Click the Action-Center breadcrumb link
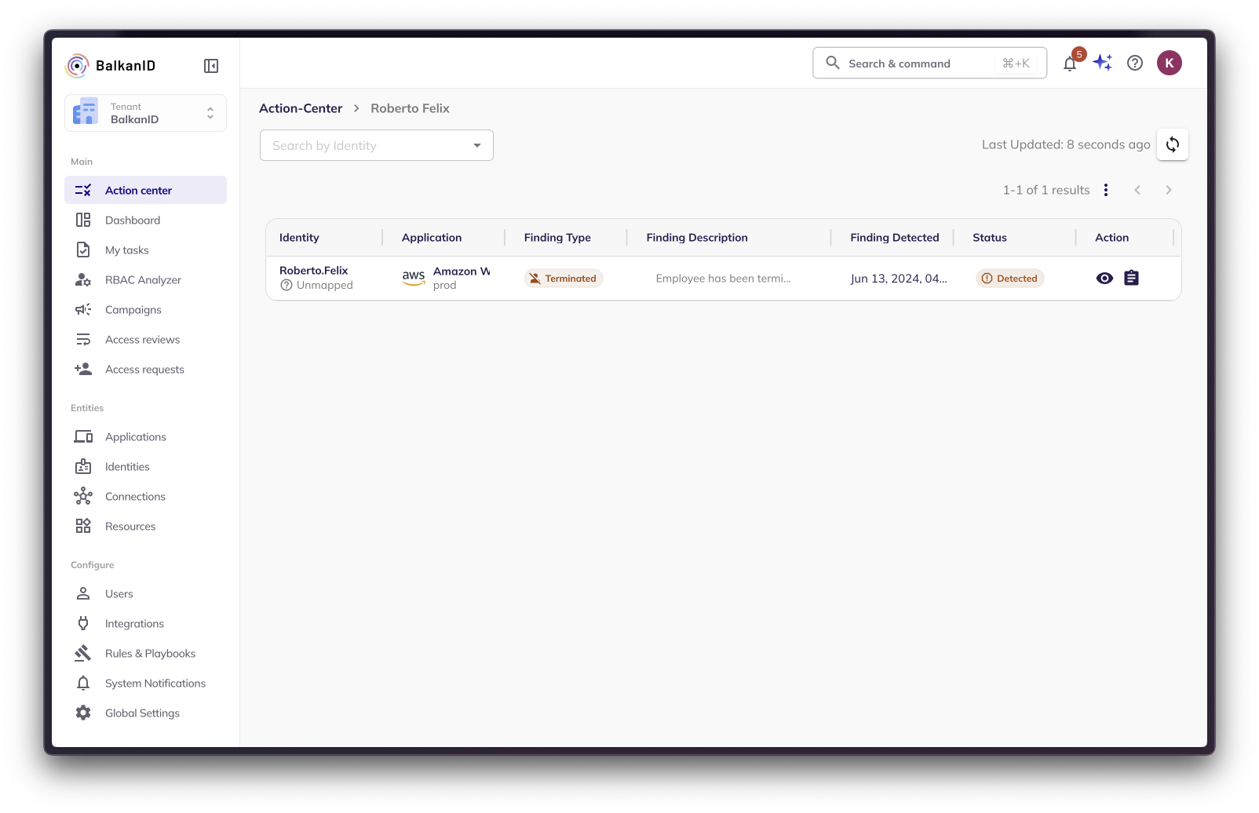This screenshot has height=813, width=1259. click(x=301, y=108)
